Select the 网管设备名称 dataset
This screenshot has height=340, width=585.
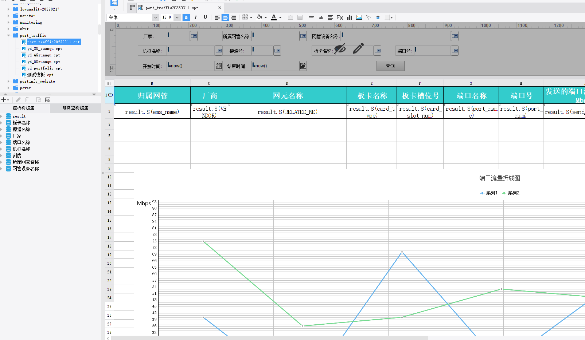(26, 169)
